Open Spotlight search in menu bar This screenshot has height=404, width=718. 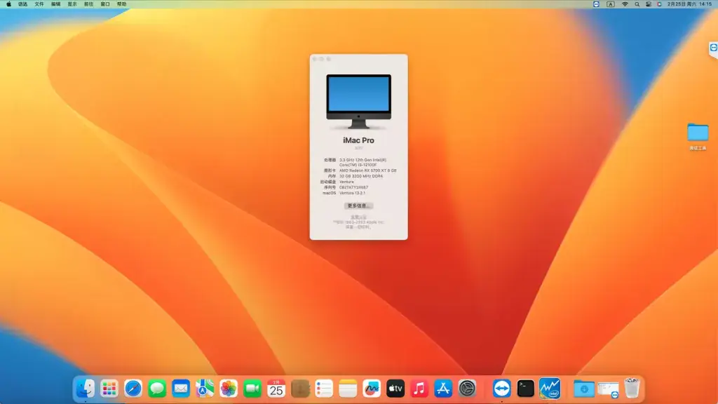coord(637,4)
